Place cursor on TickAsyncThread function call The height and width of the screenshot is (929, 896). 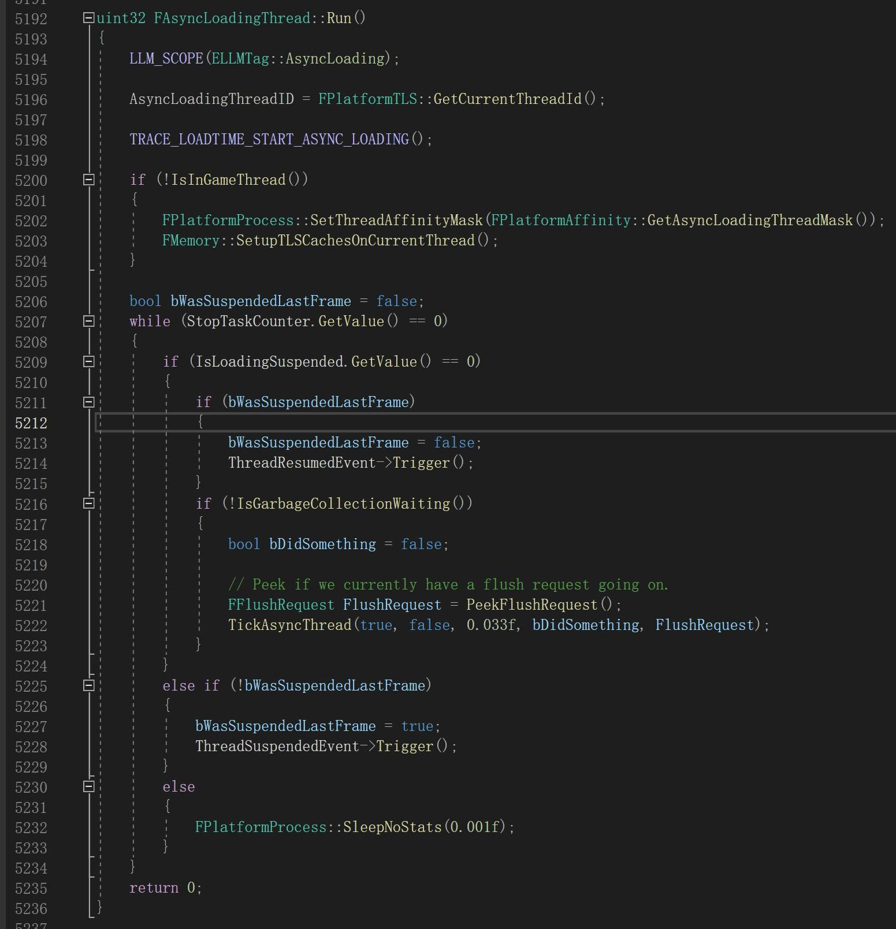point(289,625)
